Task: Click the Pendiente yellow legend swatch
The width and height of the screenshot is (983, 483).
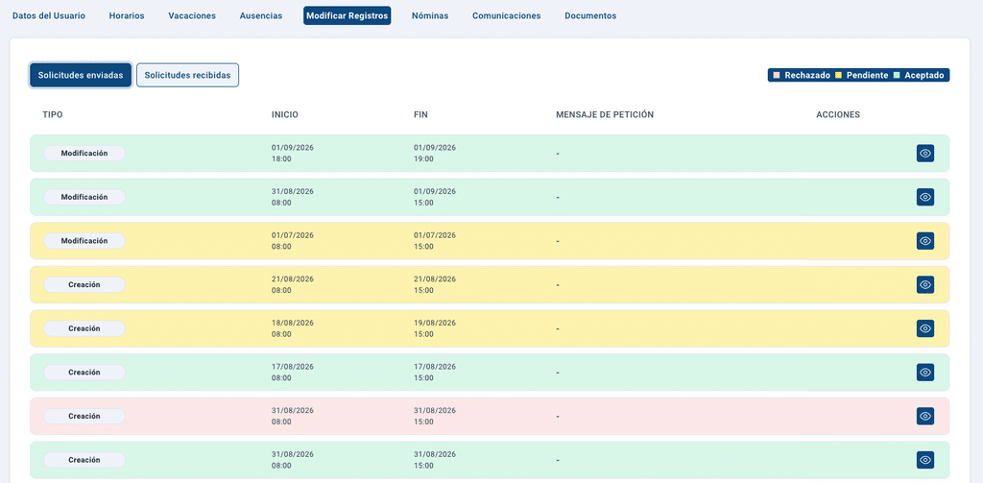Action: 838,75
